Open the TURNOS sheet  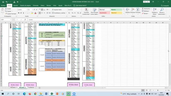click(x=31, y=87)
